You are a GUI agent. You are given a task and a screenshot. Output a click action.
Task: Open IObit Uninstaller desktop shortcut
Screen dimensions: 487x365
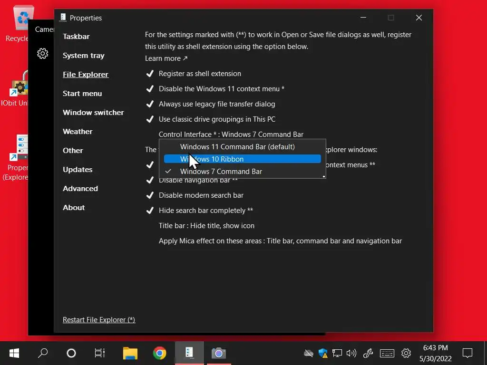(x=15, y=89)
